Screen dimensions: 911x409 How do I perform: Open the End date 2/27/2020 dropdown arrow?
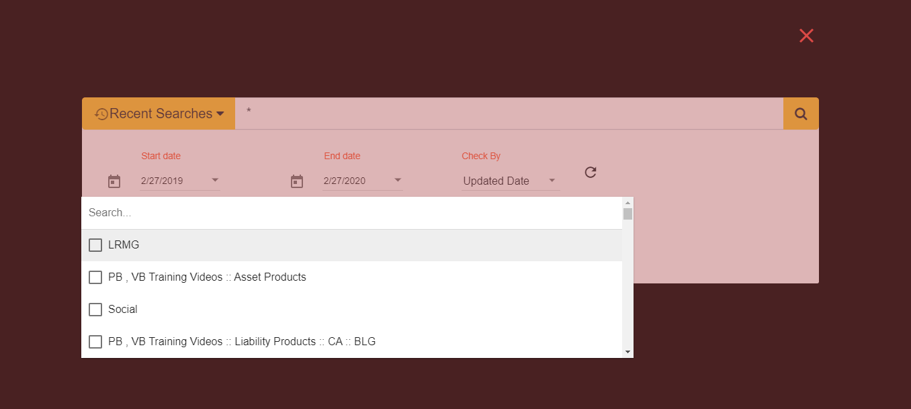pyautogui.click(x=398, y=180)
